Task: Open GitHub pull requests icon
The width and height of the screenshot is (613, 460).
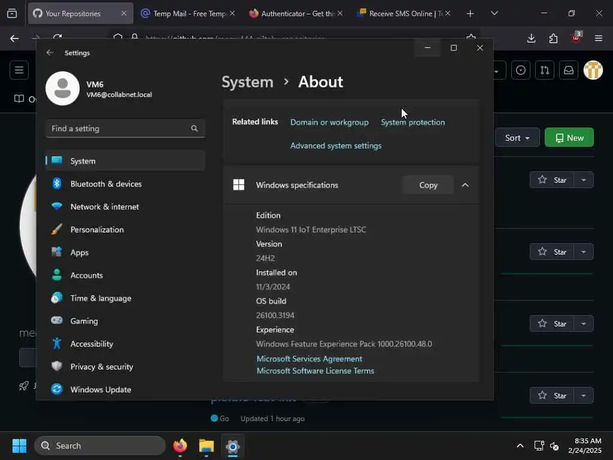Action: 545,70
